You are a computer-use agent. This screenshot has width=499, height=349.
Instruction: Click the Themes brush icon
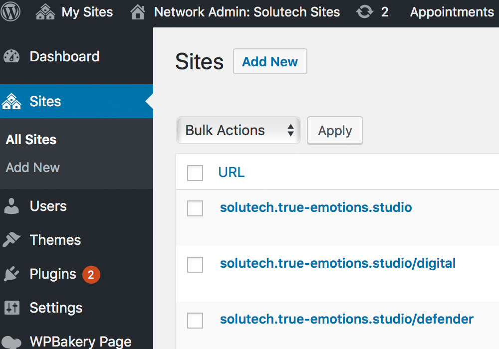[11, 240]
